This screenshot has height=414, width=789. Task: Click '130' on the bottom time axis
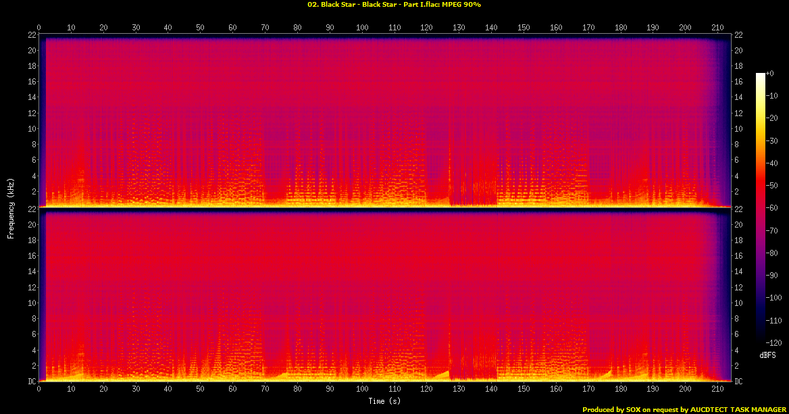459,389
